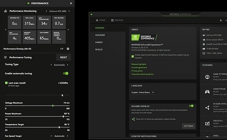Toggle the In-Game Overlay switch
The image size is (227, 140).
pos(191,106)
